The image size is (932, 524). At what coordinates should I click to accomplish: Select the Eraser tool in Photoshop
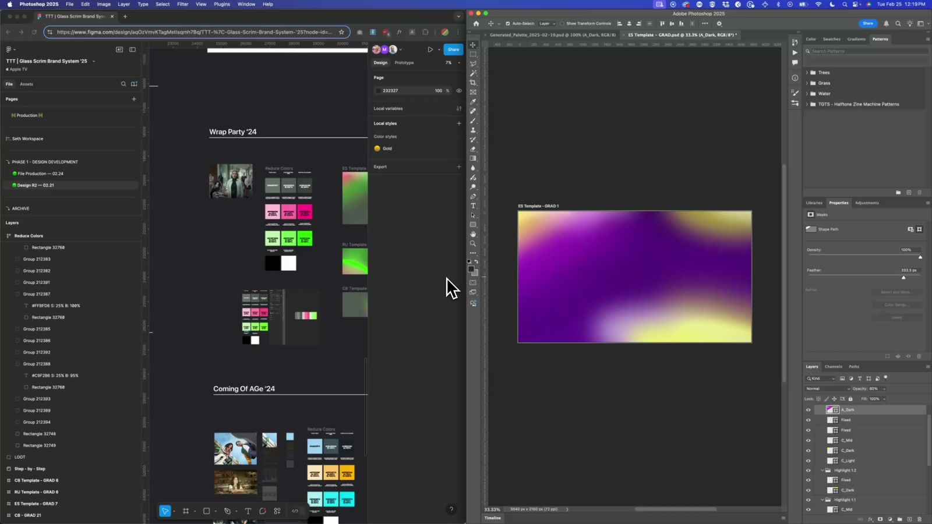473,149
